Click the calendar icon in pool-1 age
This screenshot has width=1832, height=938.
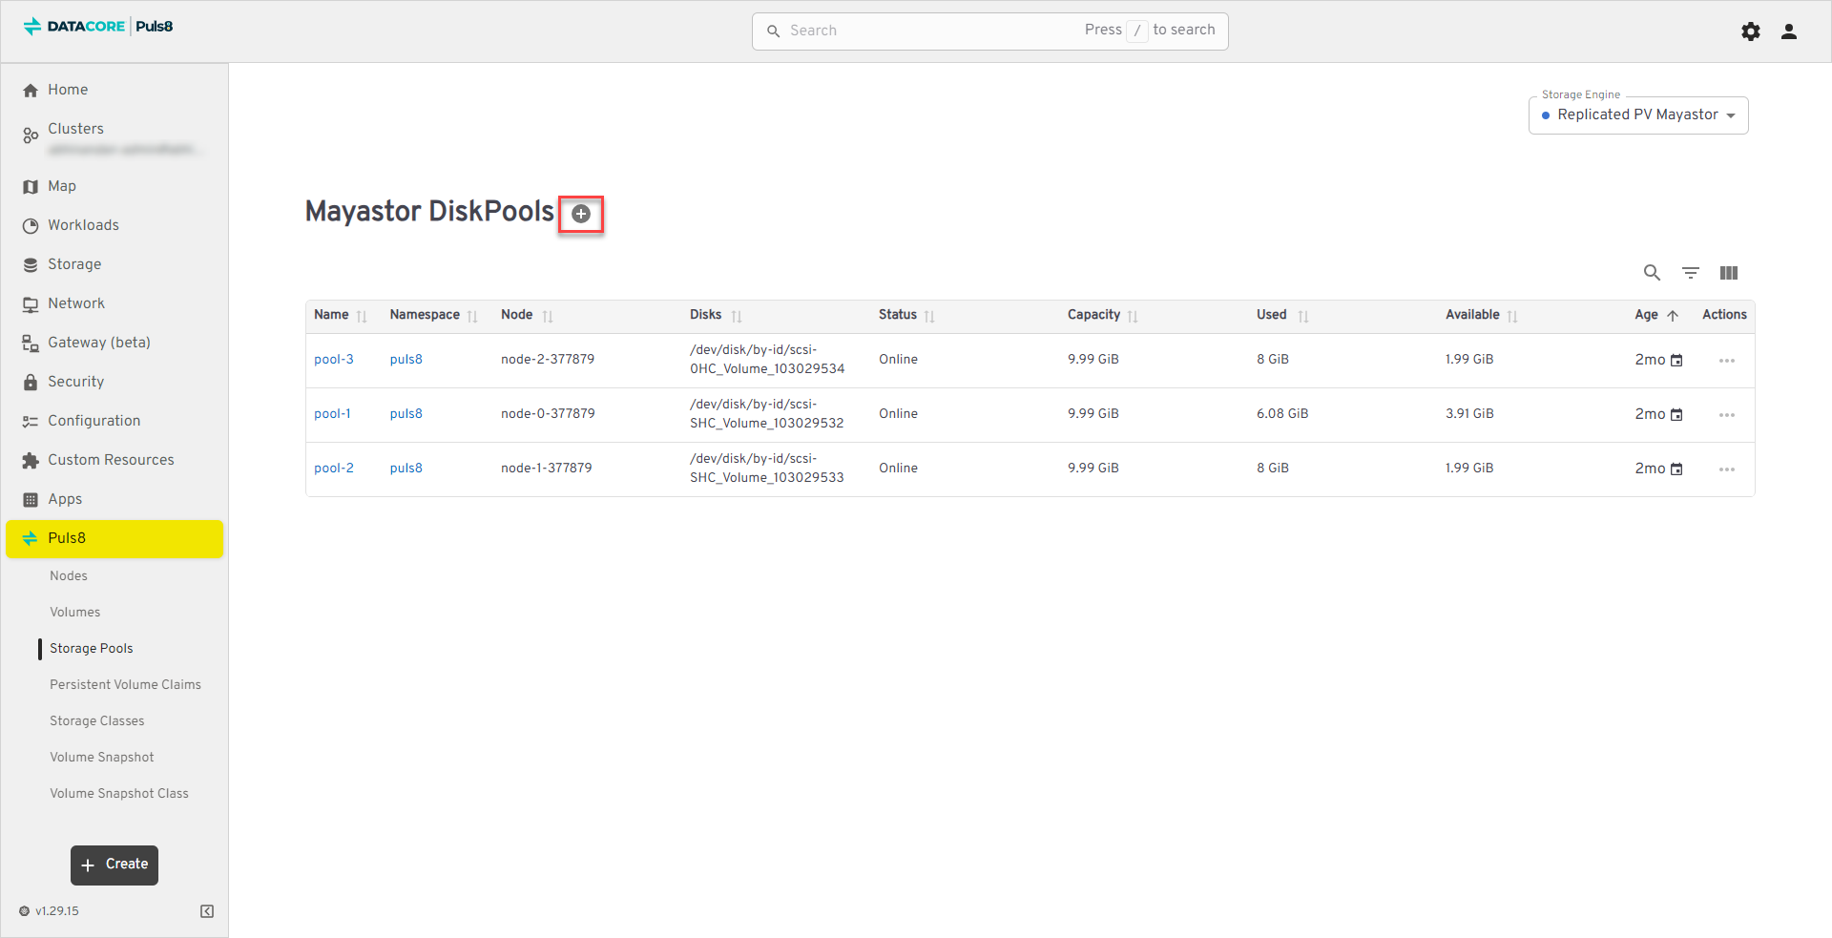[1676, 415]
